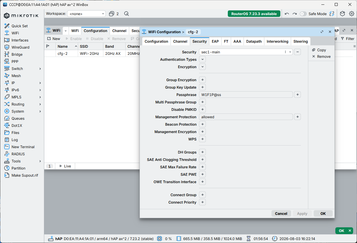357x243 pixels.
Task: Open New Terminal
Action: pos(23,147)
